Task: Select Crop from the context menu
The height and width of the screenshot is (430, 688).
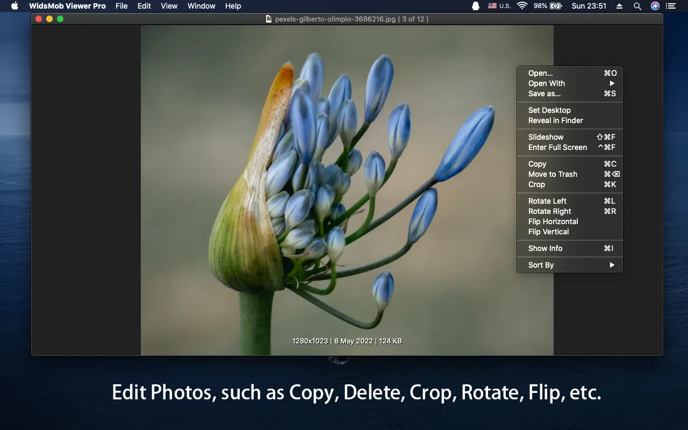Action: (536, 184)
